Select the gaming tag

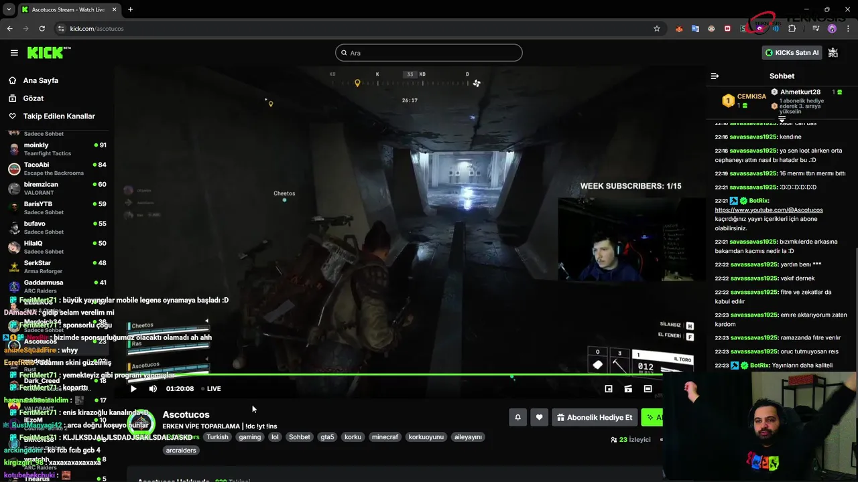[249, 437]
